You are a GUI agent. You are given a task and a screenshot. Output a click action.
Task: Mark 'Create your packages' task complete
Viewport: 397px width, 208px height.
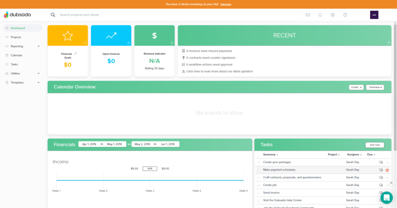pos(259,162)
